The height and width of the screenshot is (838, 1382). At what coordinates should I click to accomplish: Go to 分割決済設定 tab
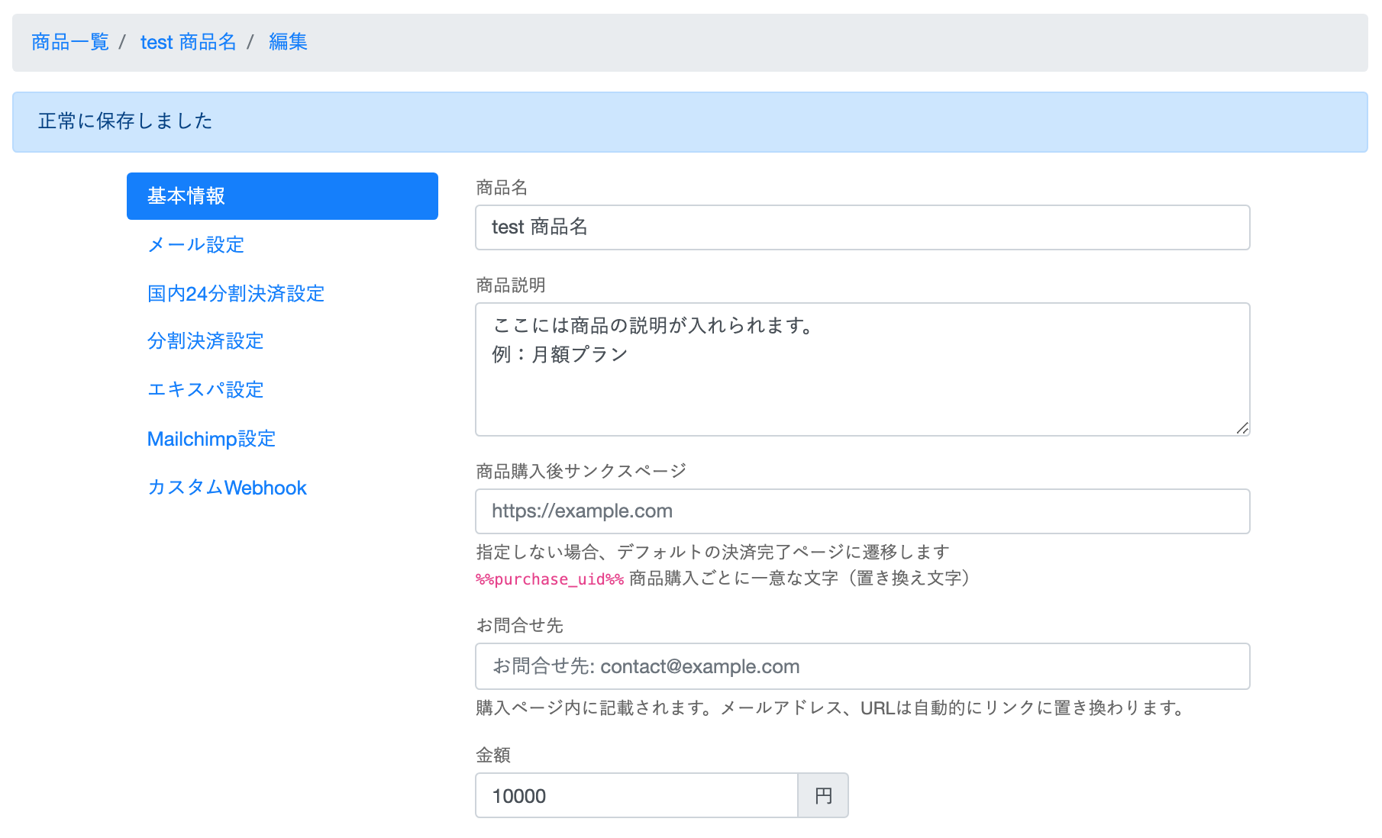[205, 341]
